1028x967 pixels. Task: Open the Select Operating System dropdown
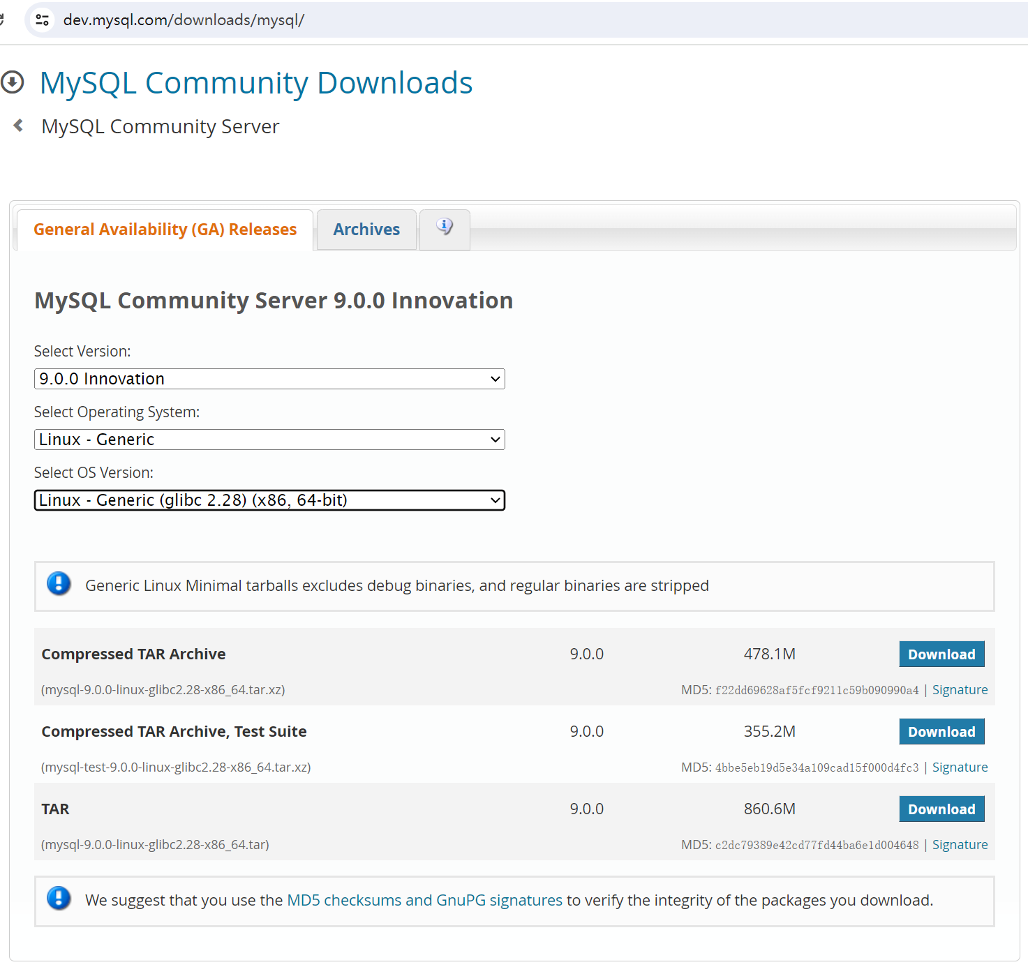[x=269, y=440]
